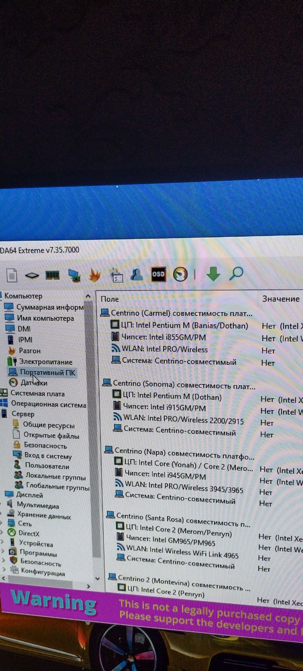Click the disc icon beside Программы
The width and height of the screenshot is (303, 671).
point(12,552)
